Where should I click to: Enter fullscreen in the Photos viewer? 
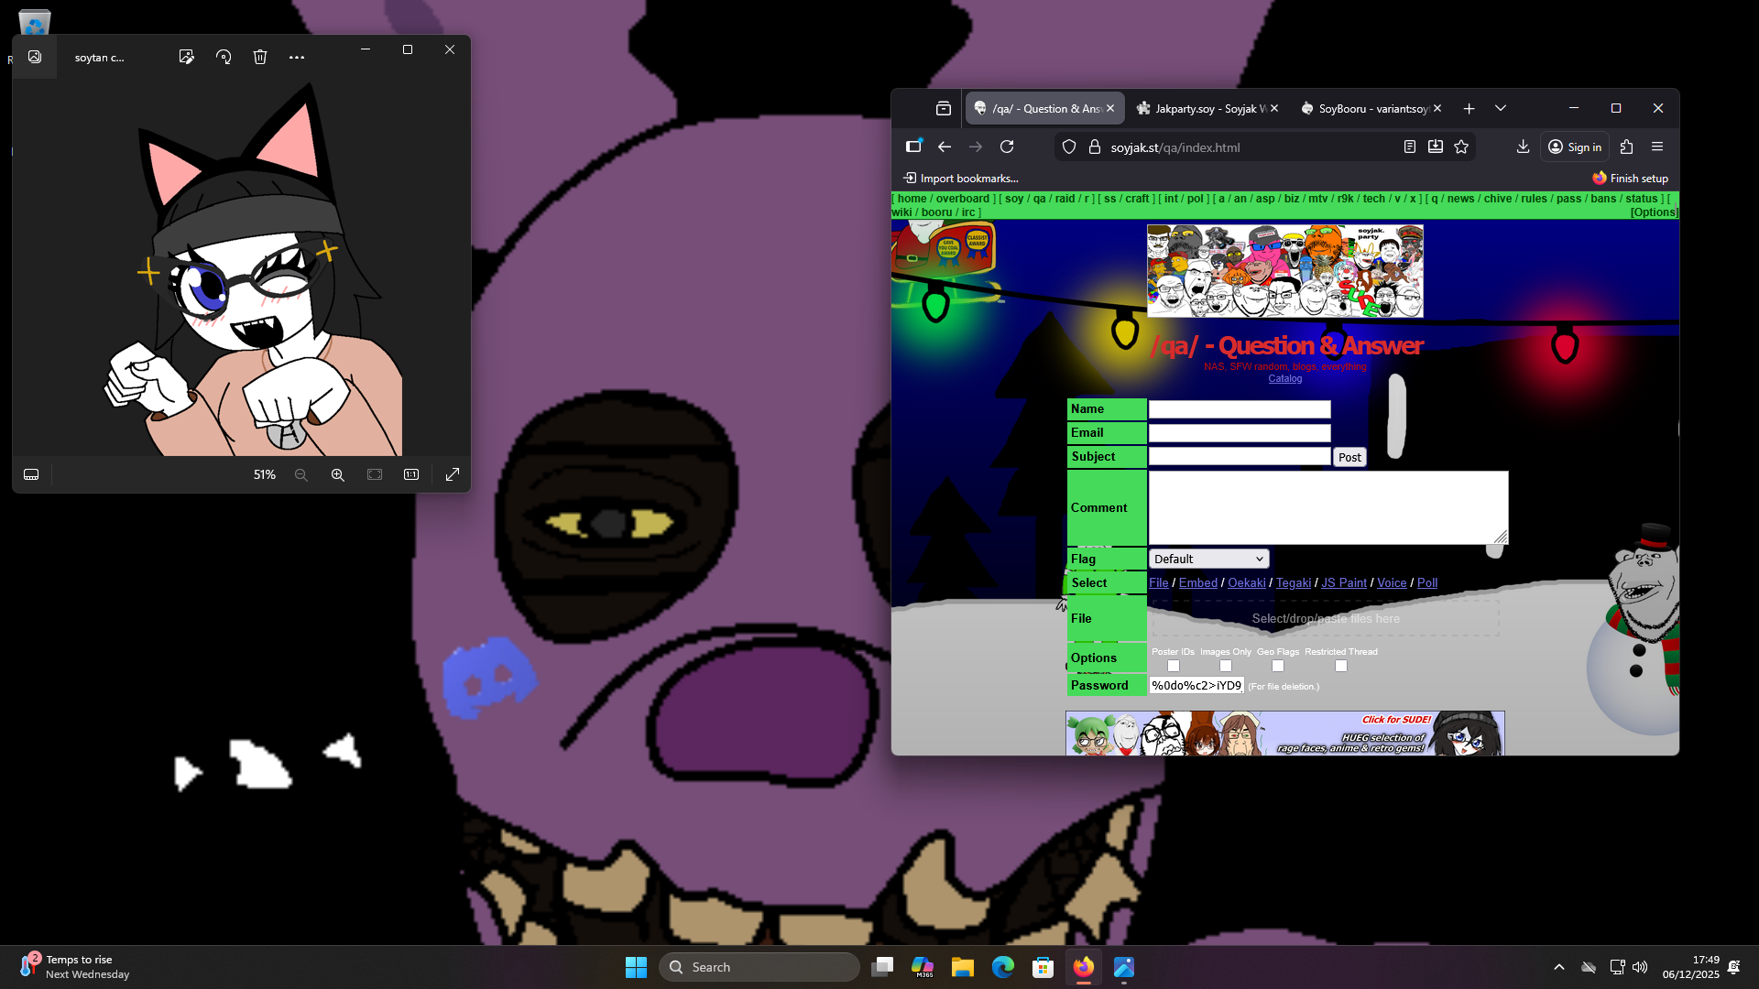click(453, 474)
